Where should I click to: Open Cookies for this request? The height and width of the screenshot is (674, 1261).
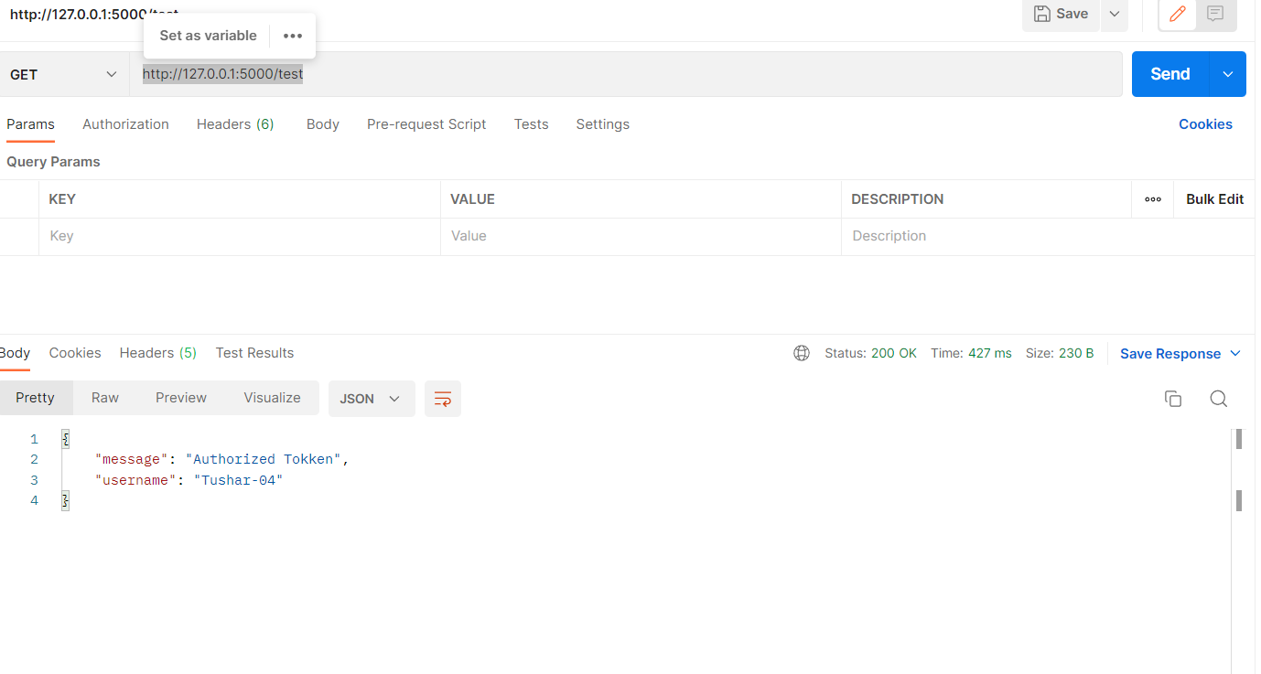[x=1205, y=123]
